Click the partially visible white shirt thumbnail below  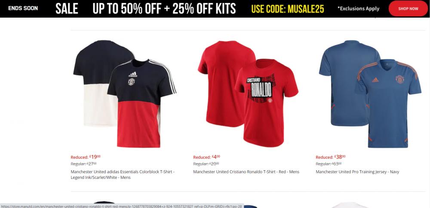tap(350, 205)
